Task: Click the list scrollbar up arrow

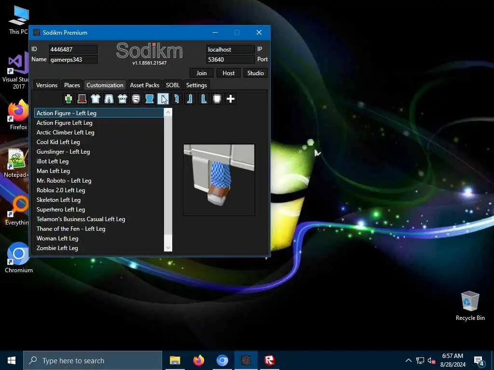Action: [x=168, y=113]
